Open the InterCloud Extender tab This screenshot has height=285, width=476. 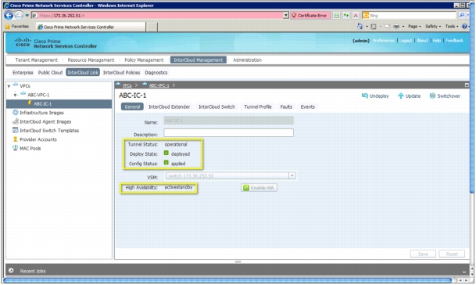tap(169, 106)
